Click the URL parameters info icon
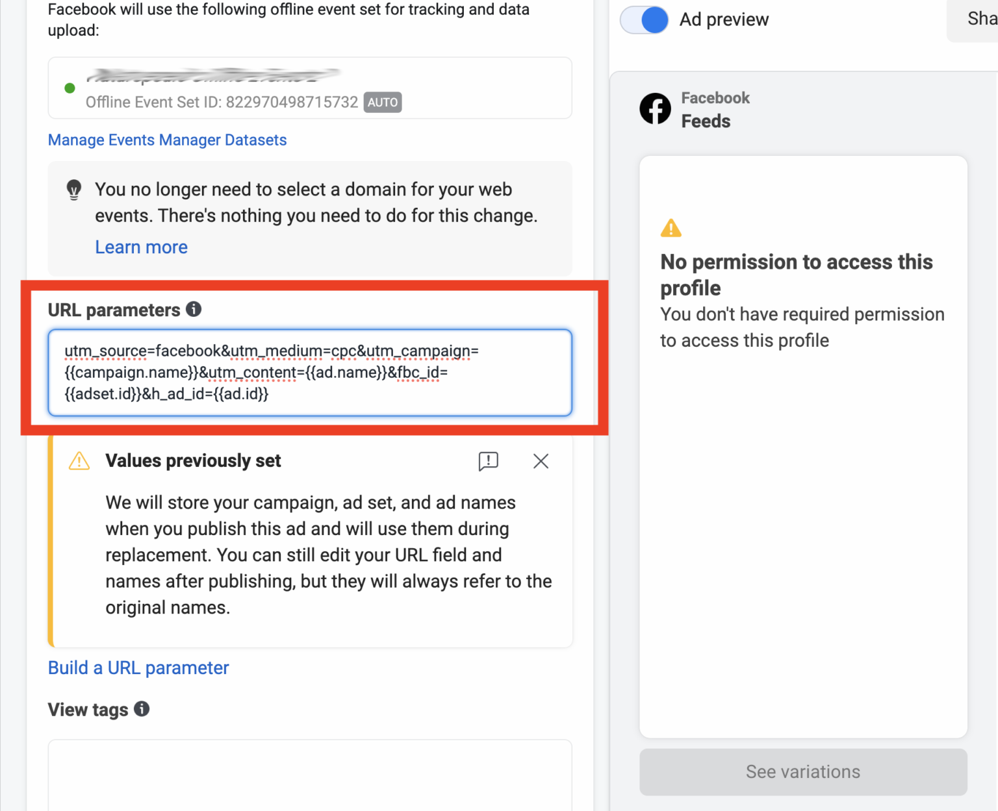Image resolution: width=998 pixels, height=811 pixels. pos(194,309)
